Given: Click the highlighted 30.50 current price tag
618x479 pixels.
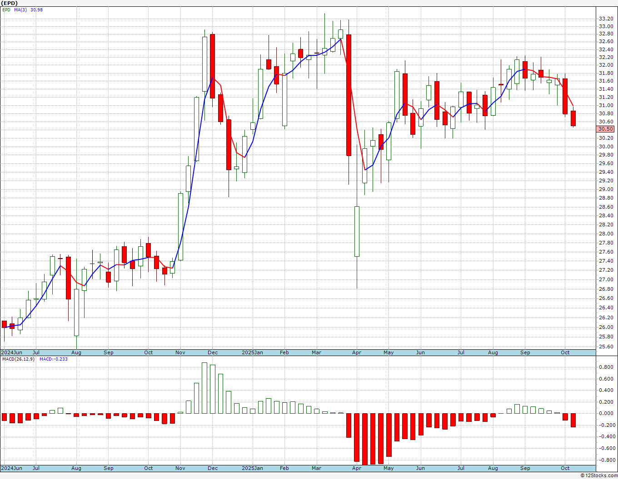Looking at the screenshot, I should [x=605, y=129].
